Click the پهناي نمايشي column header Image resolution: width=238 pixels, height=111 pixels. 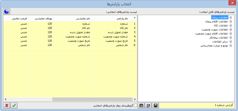tap(41, 18)
